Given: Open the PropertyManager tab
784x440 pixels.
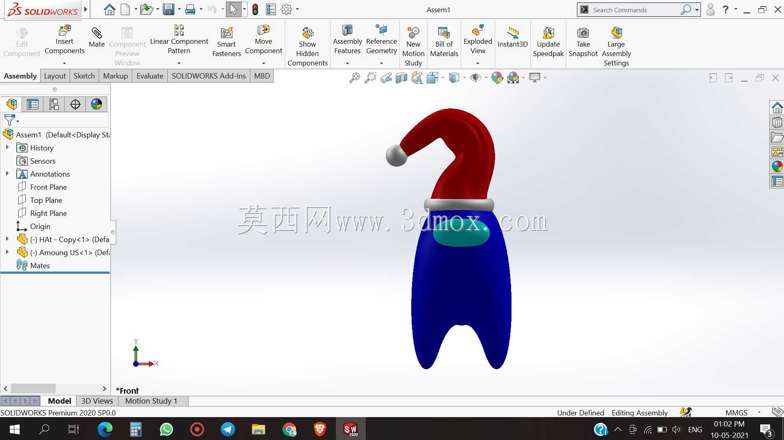Looking at the screenshot, I should tap(33, 104).
